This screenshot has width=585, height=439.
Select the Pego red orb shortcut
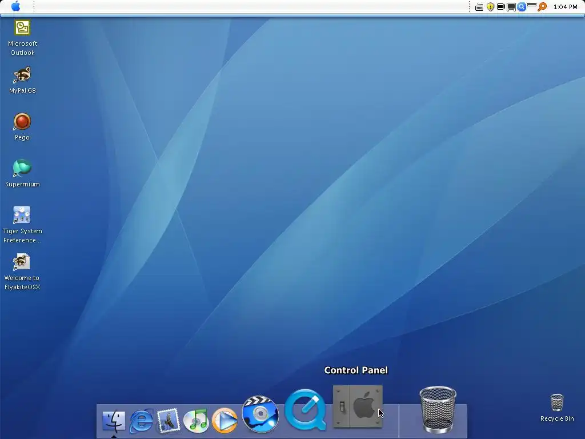click(x=22, y=121)
